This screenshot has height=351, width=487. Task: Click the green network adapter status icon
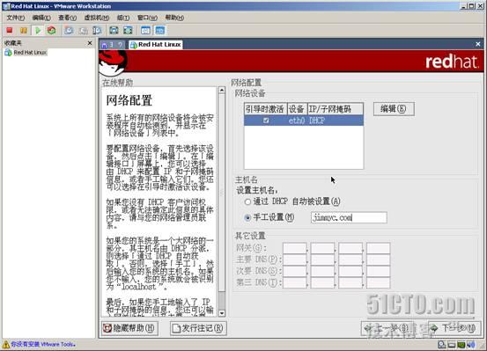coord(461,345)
